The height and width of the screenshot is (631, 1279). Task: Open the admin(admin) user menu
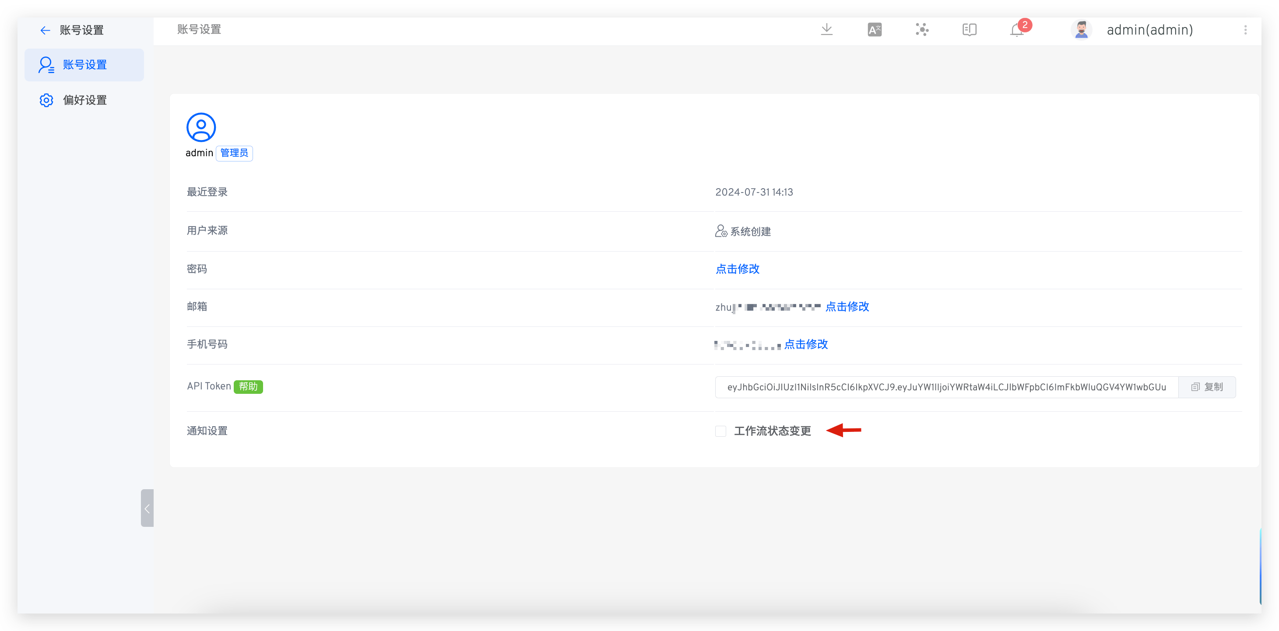click(1149, 30)
